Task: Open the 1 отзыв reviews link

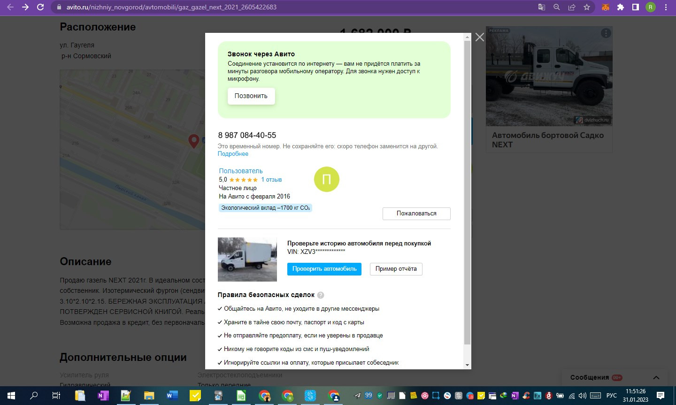Action: [271, 180]
